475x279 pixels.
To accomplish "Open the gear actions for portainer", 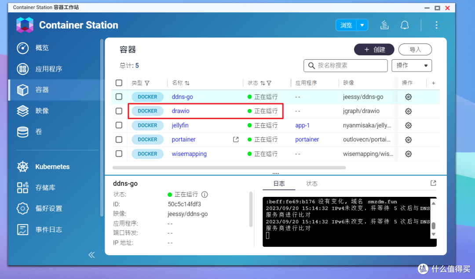I will click(x=408, y=140).
